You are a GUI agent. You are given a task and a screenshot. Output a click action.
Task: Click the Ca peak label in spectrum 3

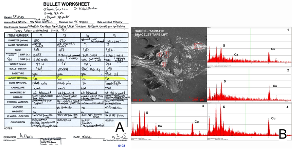click(x=160, y=126)
